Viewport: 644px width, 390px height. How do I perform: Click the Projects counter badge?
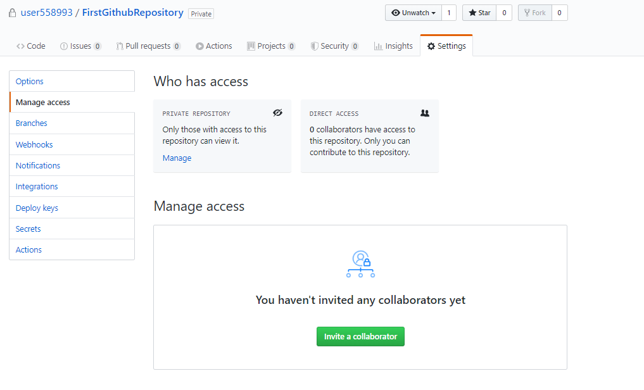(x=292, y=46)
